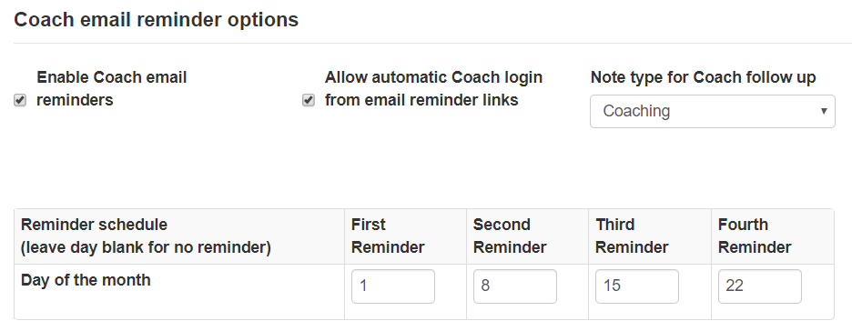Viewport: 852px width, 331px height.
Task: Click the 'Third Reminder' column header
Action: coord(649,236)
